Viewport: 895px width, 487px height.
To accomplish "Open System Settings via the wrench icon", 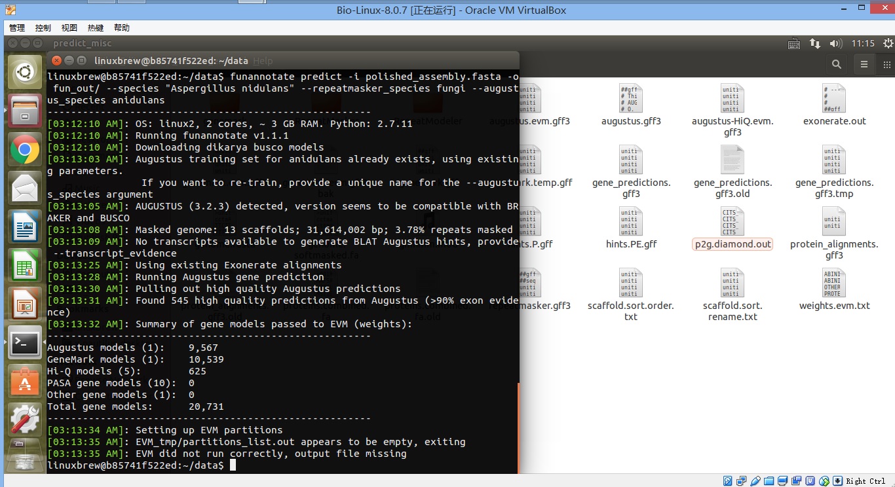I will click(24, 419).
